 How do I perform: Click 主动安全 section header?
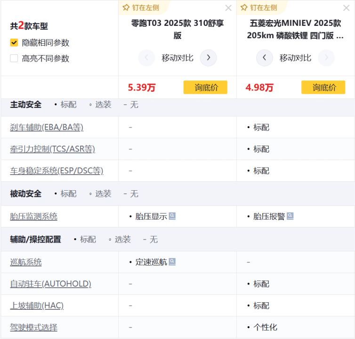[26, 105]
